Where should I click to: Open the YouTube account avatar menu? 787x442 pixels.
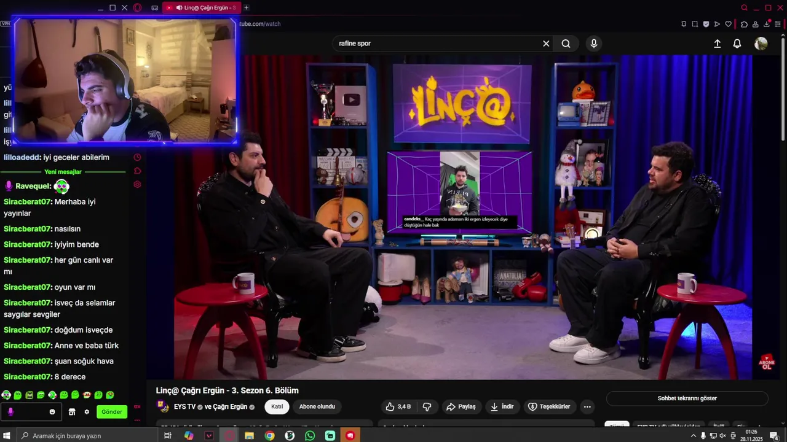pyautogui.click(x=761, y=44)
